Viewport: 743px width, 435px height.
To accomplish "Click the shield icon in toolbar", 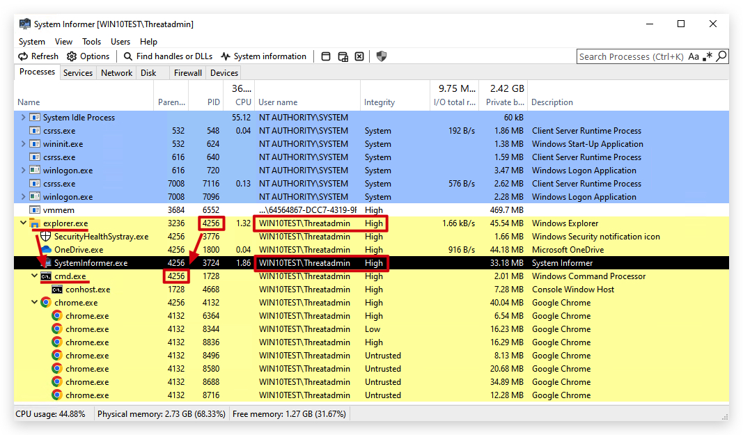I will tap(382, 56).
